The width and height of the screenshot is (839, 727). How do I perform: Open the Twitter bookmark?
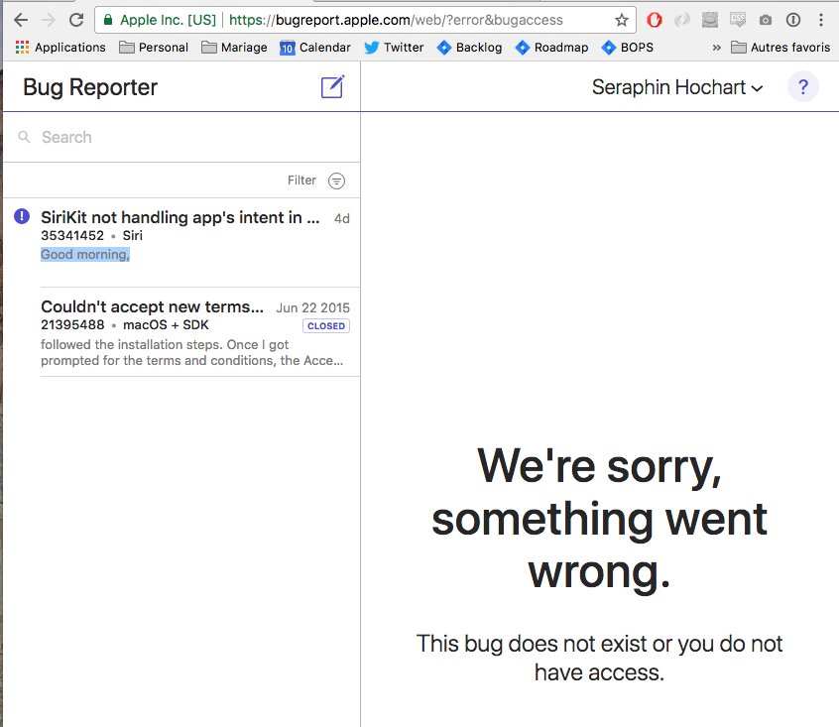[x=394, y=48]
